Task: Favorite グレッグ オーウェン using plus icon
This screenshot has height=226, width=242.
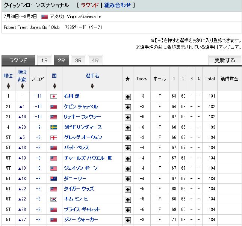Action: pyautogui.click(x=128, y=138)
